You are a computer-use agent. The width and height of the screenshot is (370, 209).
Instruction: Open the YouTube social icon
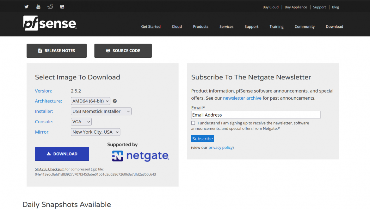(x=38, y=7)
